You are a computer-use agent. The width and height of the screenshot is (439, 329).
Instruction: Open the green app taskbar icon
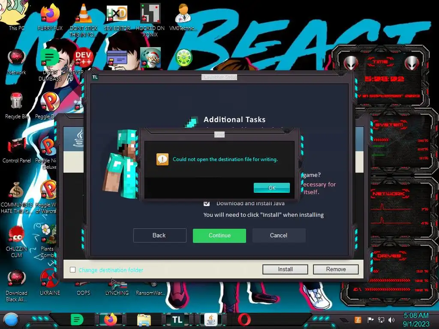coord(77,320)
